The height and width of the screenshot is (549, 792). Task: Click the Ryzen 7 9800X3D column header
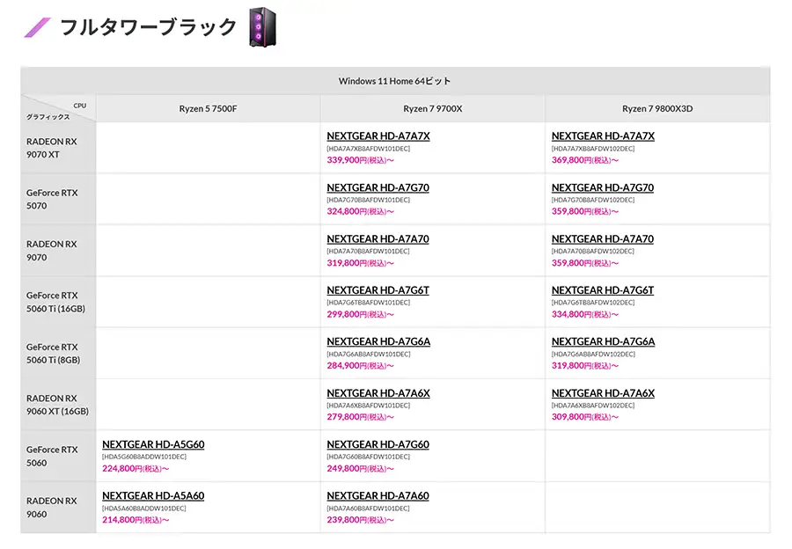tap(657, 109)
